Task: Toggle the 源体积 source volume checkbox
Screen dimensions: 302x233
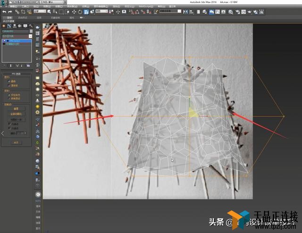Action: point(9,85)
